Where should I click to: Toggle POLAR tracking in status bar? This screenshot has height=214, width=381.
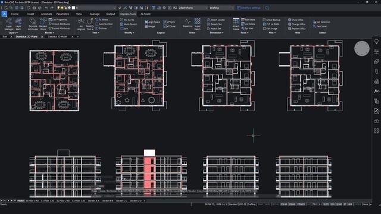283,204
